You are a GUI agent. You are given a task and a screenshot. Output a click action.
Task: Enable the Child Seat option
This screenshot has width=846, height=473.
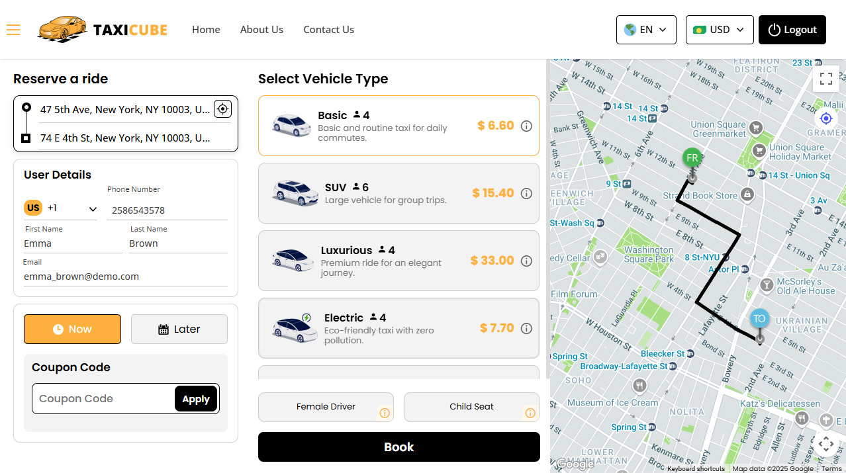pos(471,407)
